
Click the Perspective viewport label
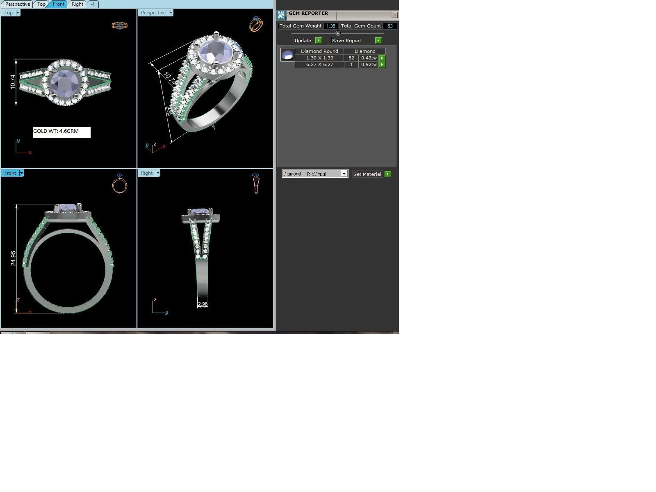(x=153, y=13)
